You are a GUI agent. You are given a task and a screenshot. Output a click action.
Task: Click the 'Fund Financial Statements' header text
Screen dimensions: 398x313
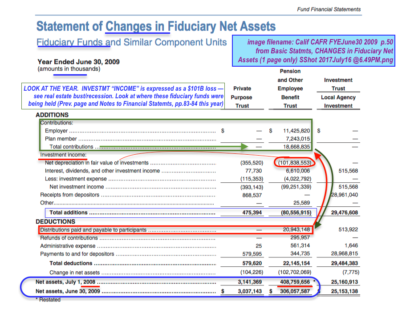coord(329,9)
